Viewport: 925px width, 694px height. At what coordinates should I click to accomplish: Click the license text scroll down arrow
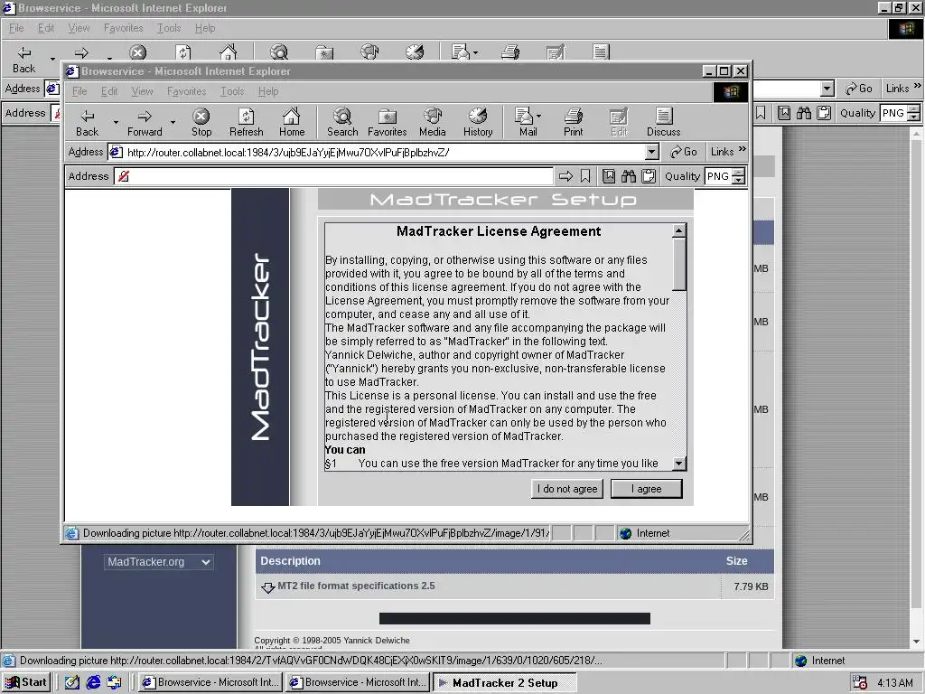pos(679,464)
